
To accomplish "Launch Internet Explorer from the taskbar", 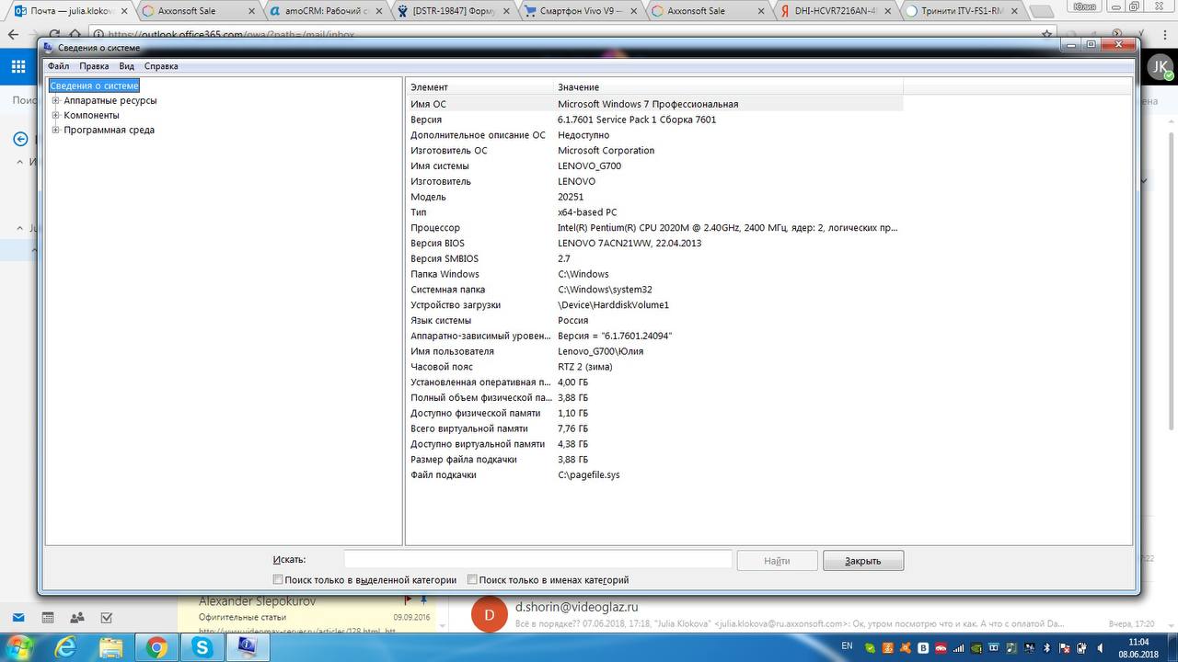I will pyautogui.click(x=66, y=647).
